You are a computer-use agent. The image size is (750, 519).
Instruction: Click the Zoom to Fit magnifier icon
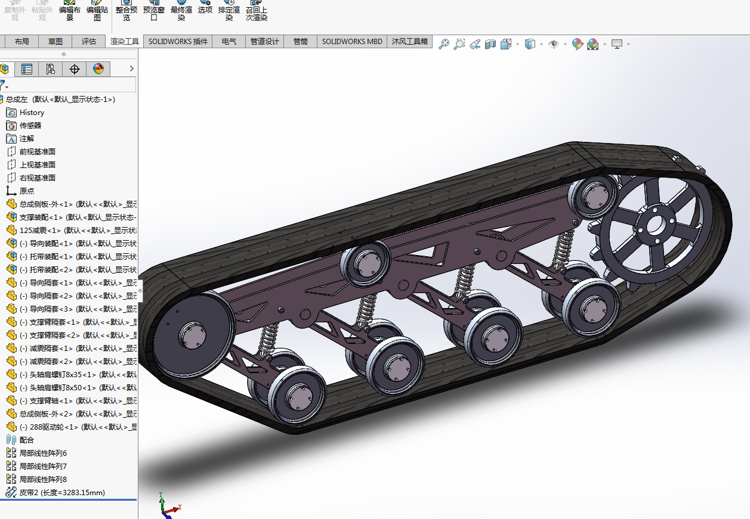443,44
